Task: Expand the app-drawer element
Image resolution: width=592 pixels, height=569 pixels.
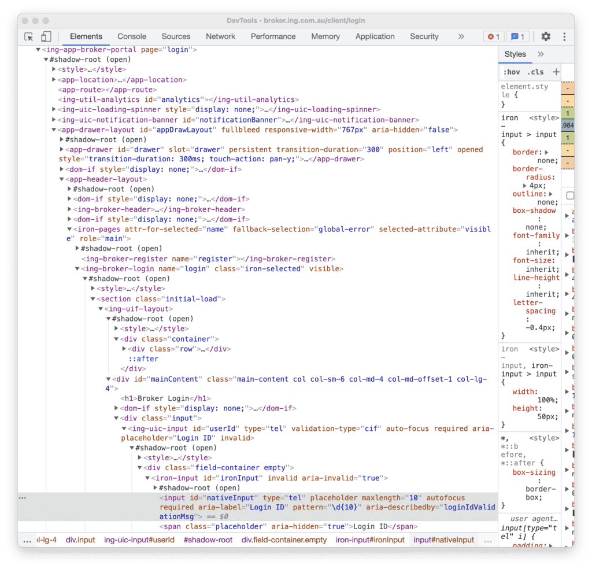Action: (x=61, y=150)
